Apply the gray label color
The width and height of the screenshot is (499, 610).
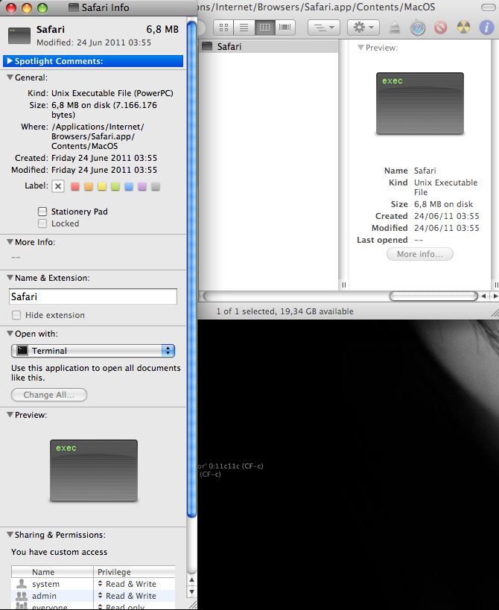click(x=156, y=187)
